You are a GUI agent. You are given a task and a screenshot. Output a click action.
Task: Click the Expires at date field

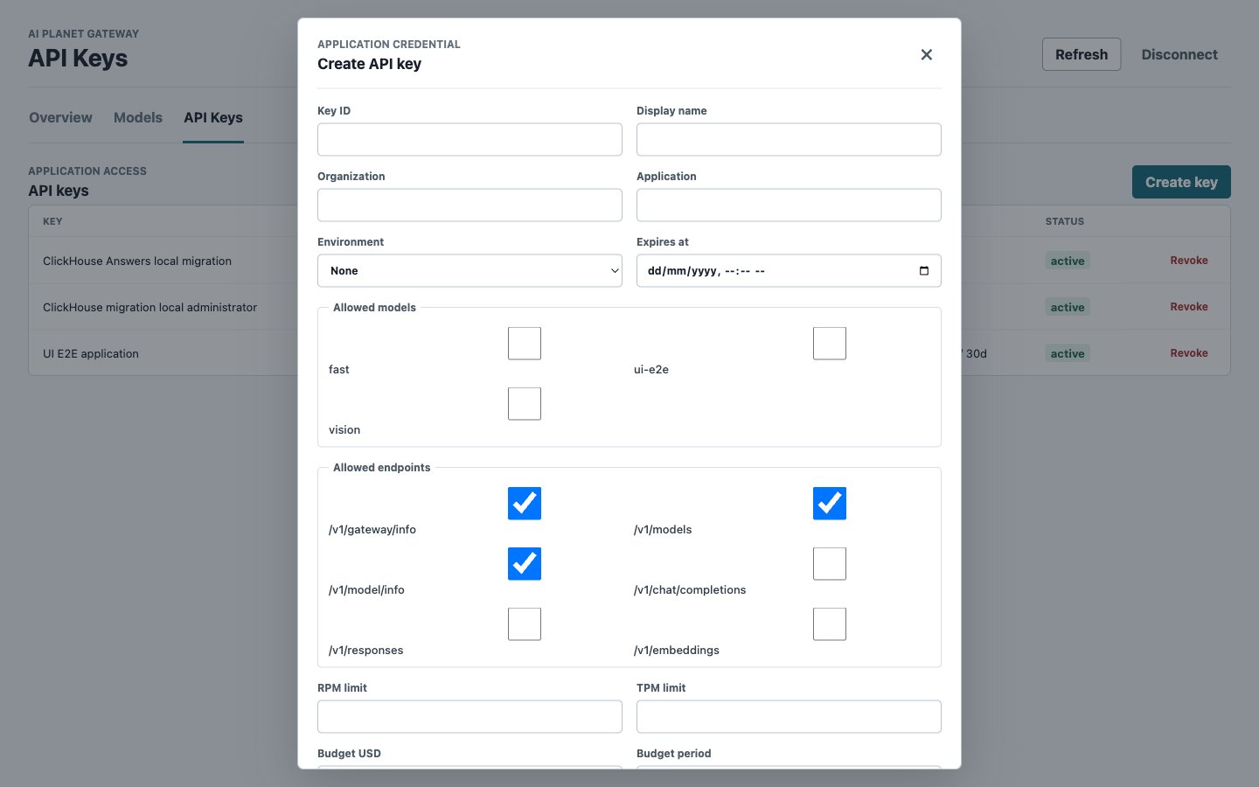click(x=789, y=271)
